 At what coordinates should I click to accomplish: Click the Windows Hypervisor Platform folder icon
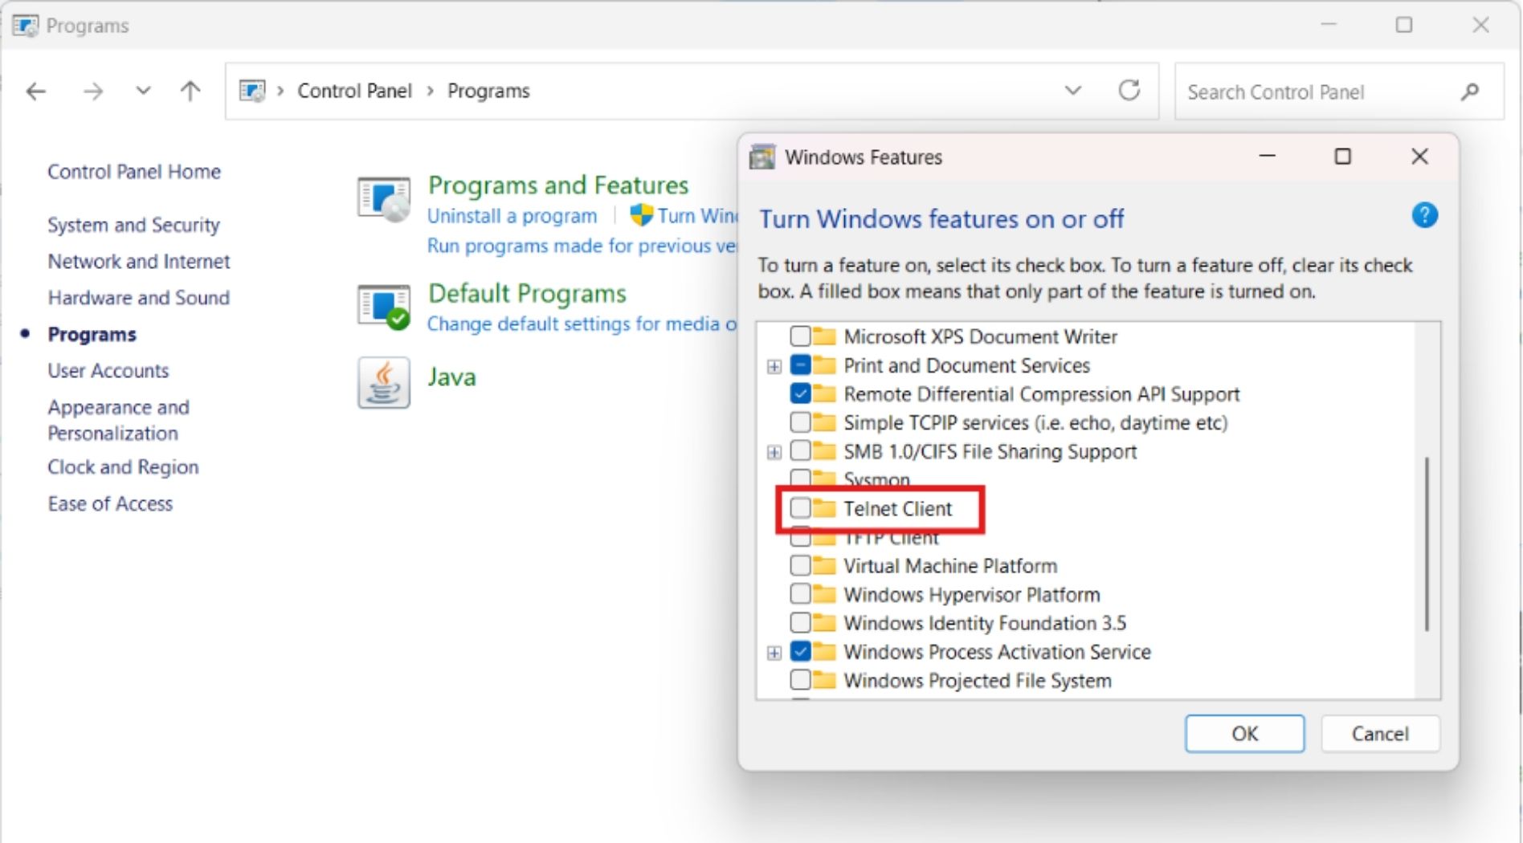824,594
